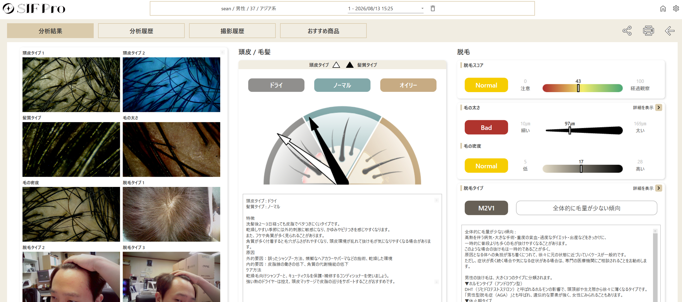Go back using the arrow icon

click(670, 31)
